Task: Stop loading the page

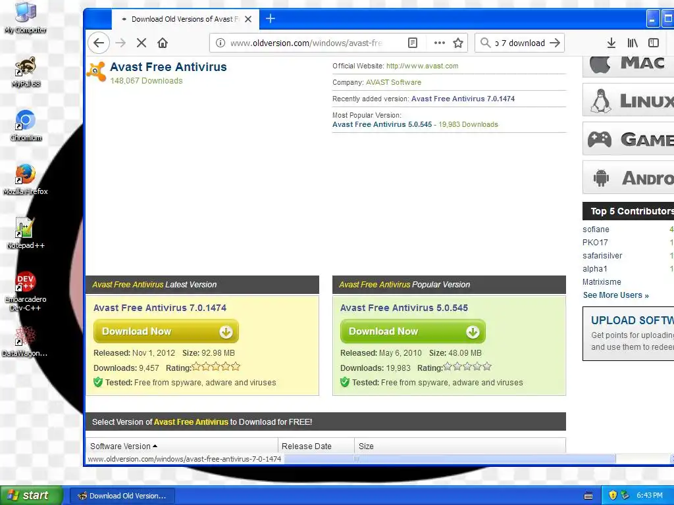Action: coord(142,43)
